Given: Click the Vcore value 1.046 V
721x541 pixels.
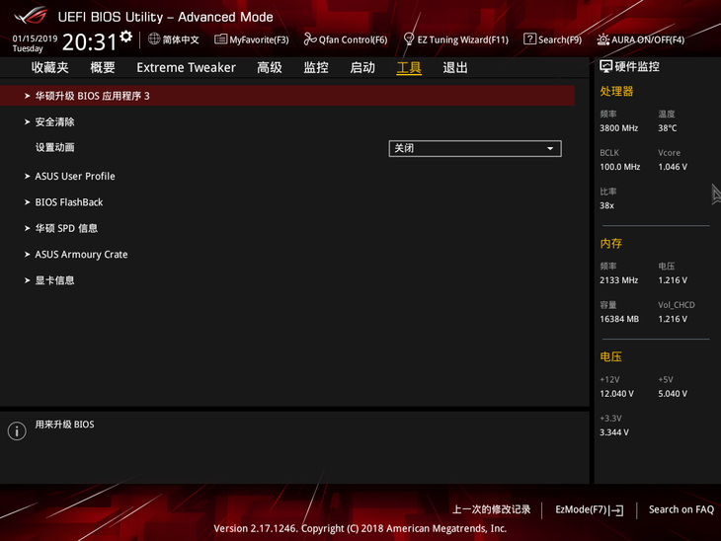Looking at the screenshot, I should pos(673,167).
